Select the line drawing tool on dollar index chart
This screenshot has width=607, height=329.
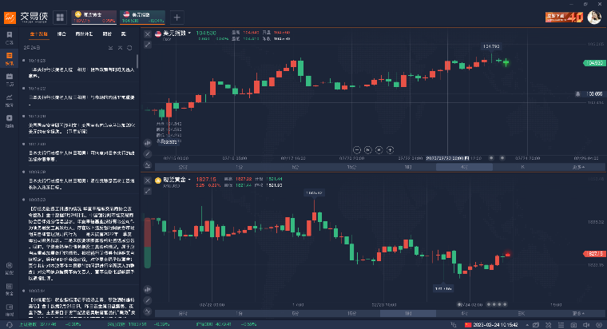[x=148, y=154]
